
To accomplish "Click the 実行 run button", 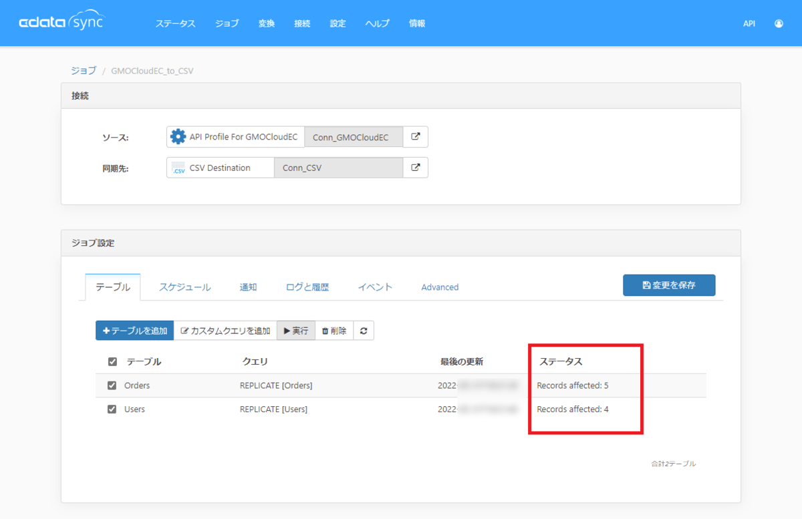I will [296, 331].
